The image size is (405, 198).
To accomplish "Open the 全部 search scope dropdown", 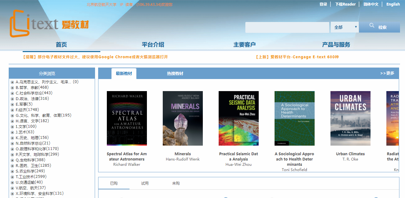I will [345, 27].
